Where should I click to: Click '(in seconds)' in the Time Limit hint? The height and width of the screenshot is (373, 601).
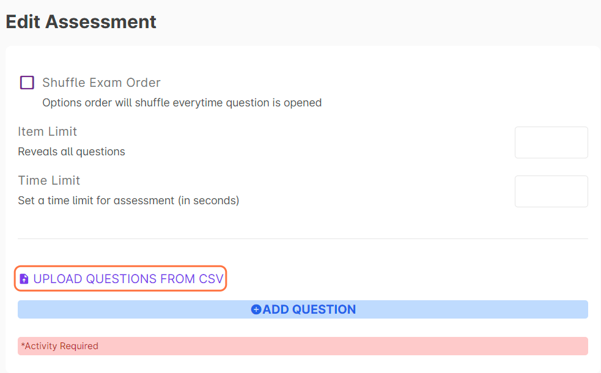tap(208, 201)
